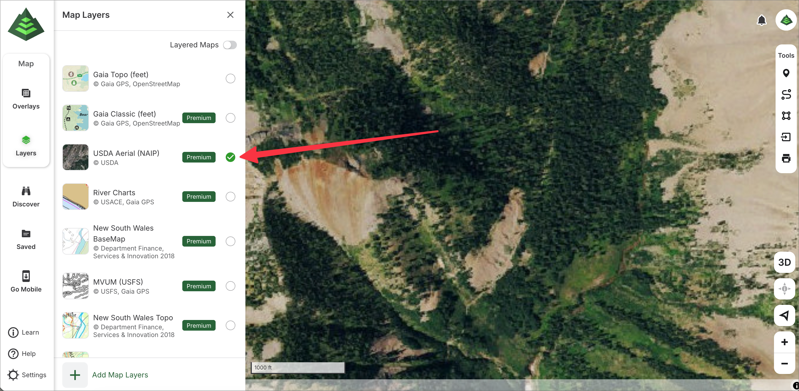Select the MVUM (USFS) layer radio button
Viewport: 799px width, 391px height.
pyautogui.click(x=230, y=286)
